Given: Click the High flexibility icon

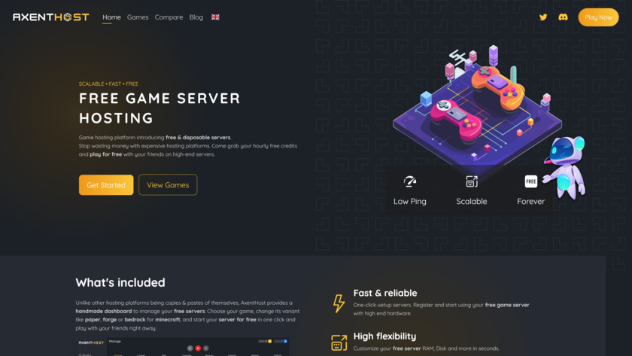Looking at the screenshot, I should [339, 342].
